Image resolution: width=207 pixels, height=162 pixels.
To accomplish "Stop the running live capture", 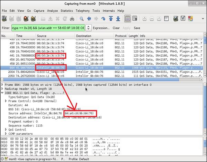I will [26, 19].
